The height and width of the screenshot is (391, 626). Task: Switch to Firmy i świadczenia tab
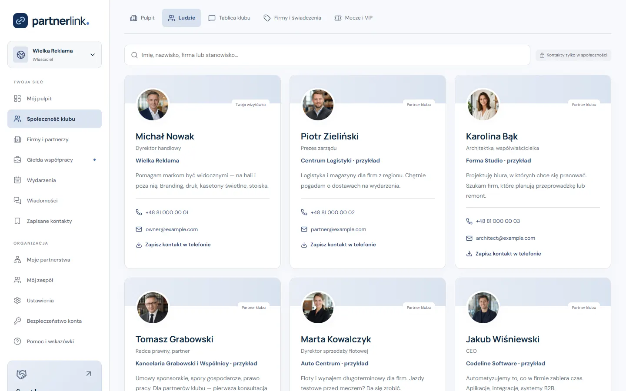click(293, 18)
